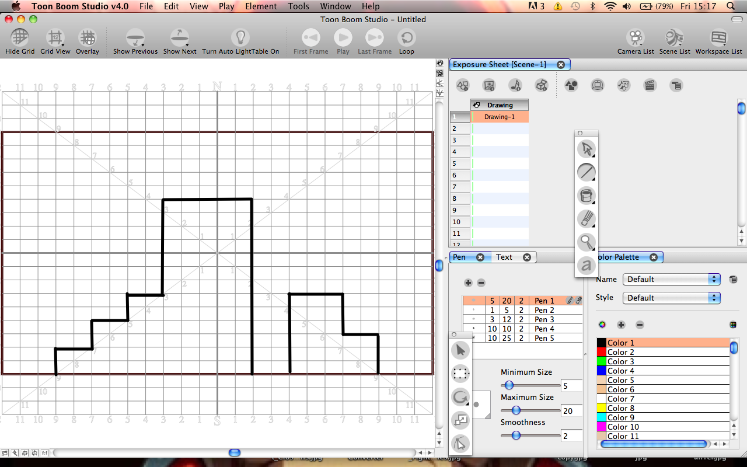Viewport: 747px width, 467px height.
Task: Select the Drawing-1 cell in Exposure Sheet
Action: (x=500, y=117)
